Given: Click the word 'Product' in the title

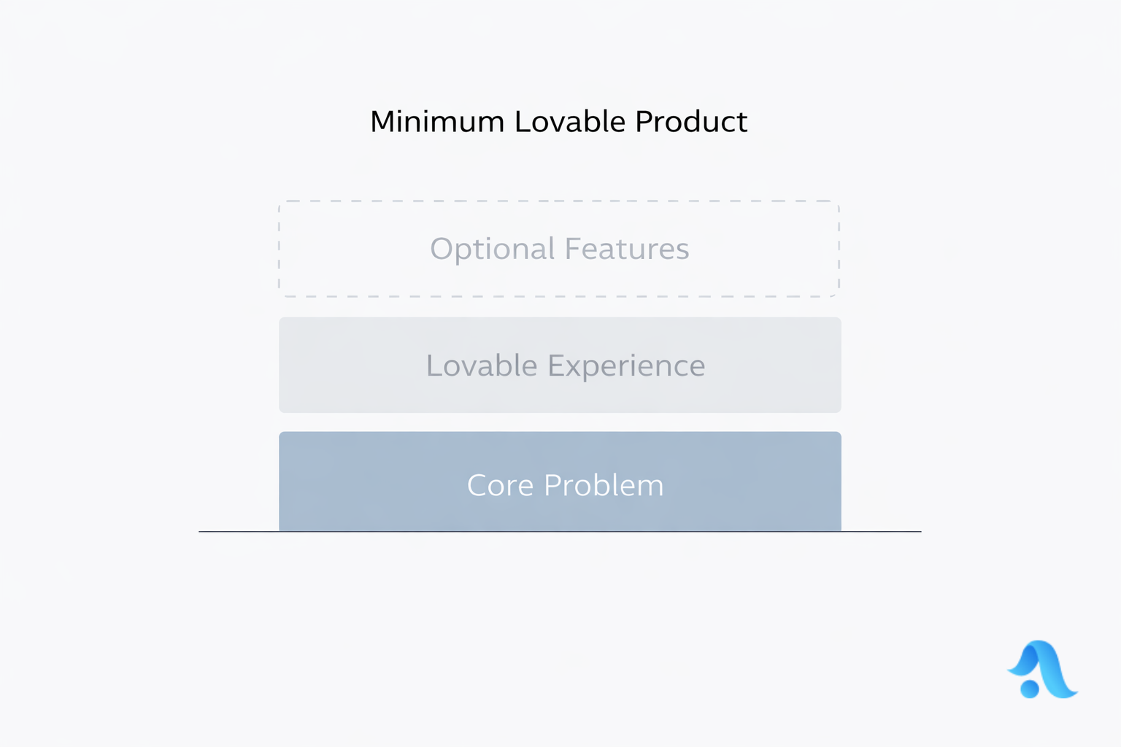Looking at the screenshot, I should point(691,121).
